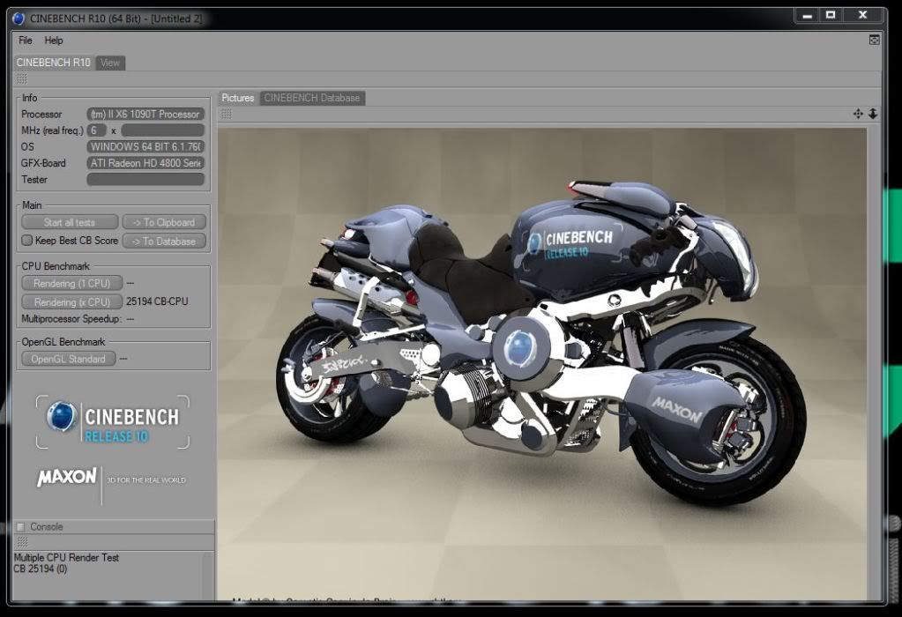Screen dimensions: 902x617
Task: Open the File menu
Action: [26, 41]
